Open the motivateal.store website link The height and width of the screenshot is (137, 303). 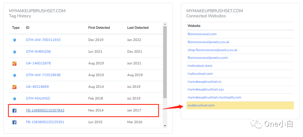(x=200, y=66)
